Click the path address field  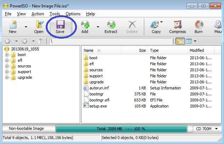[x=111, y=41]
